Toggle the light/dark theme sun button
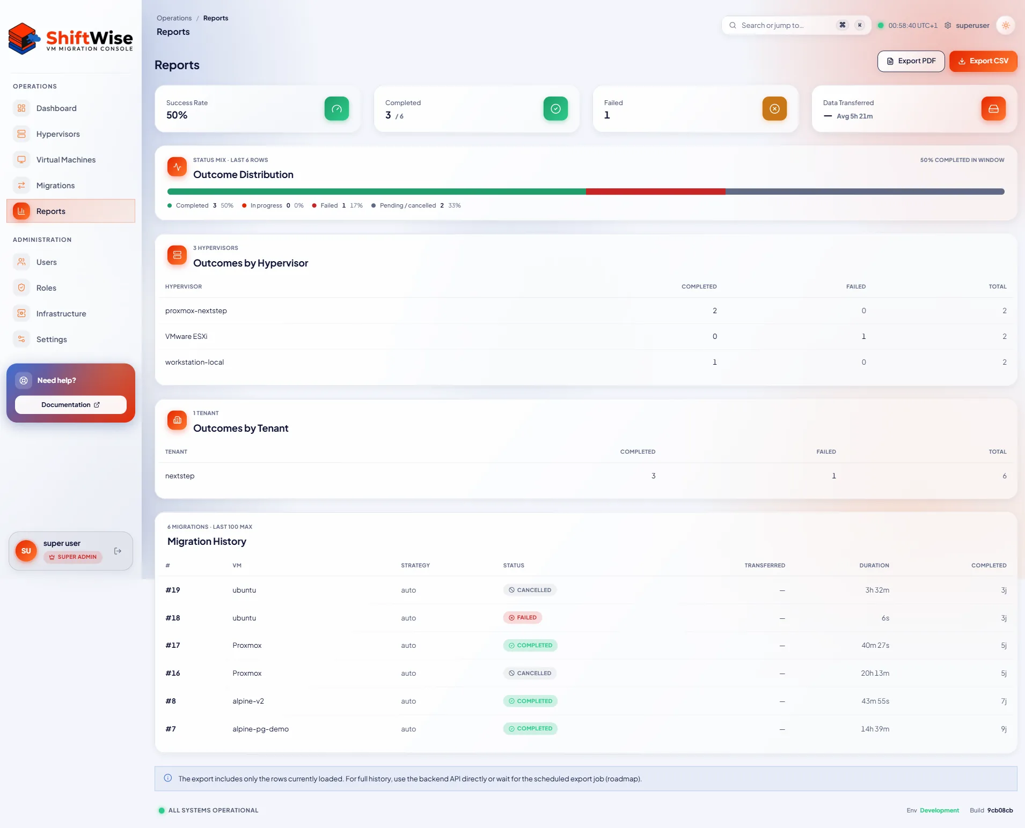1025x828 pixels. (x=1006, y=25)
